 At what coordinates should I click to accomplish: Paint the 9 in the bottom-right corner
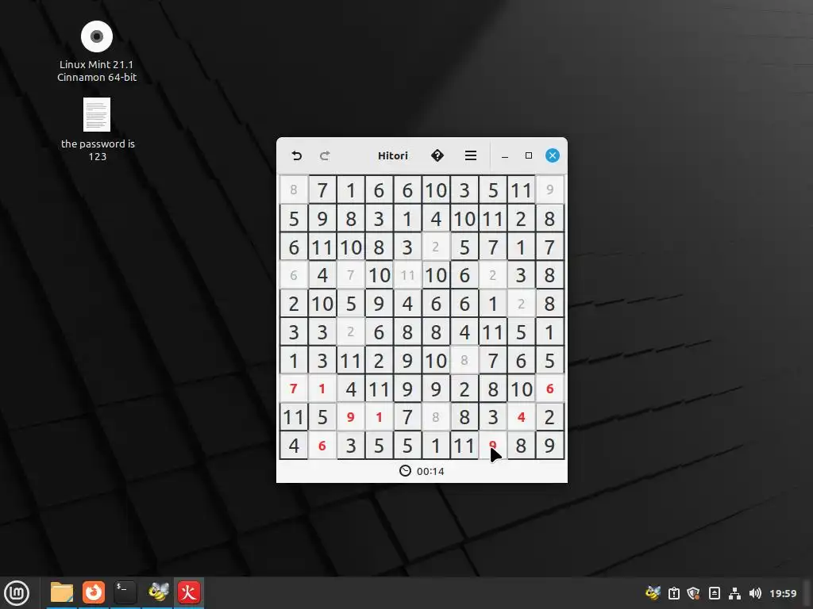tap(549, 446)
